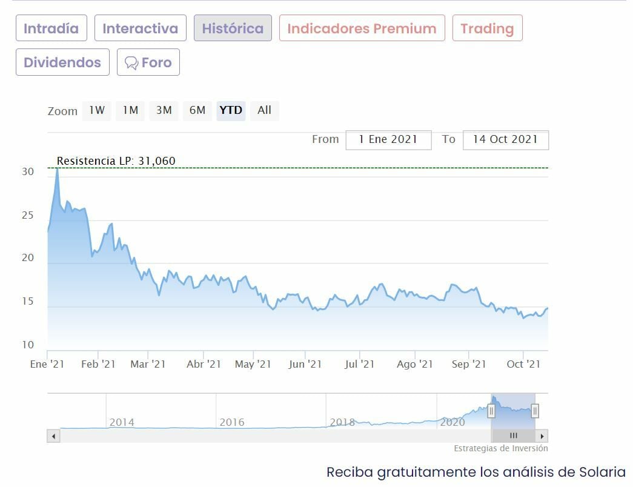Go to the Trading tab
This screenshot has width=633, height=487.
(x=487, y=28)
